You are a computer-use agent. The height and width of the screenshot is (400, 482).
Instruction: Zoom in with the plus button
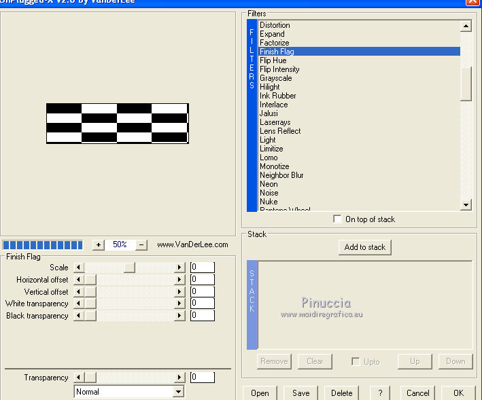click(x=99, y=244)
